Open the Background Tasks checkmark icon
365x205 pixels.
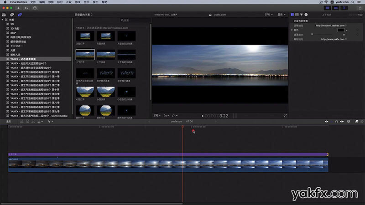click(x=35, y=8)
